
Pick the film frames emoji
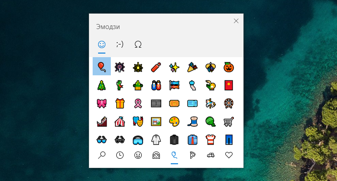[156, 103]
